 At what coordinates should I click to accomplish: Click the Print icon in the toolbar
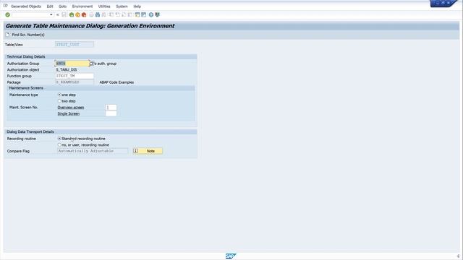coord(92,14)
